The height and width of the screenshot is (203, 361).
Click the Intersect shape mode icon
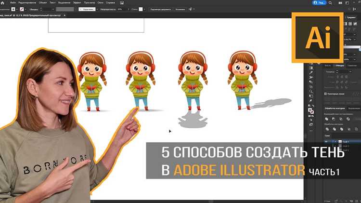(341, 119)
